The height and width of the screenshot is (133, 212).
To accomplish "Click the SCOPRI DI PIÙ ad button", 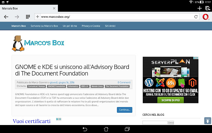I will [x=171, y=100].
